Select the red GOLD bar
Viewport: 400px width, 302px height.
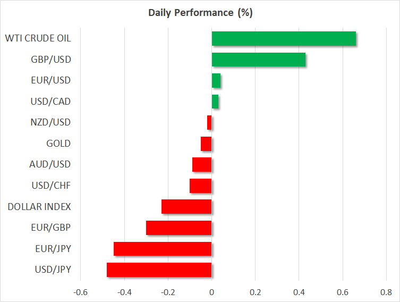206,144
